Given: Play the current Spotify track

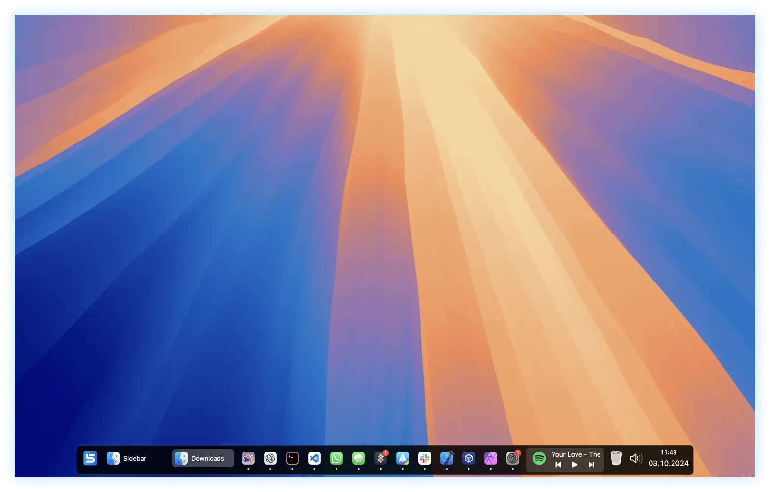Looking at the screenshot, I should (575, 465).
